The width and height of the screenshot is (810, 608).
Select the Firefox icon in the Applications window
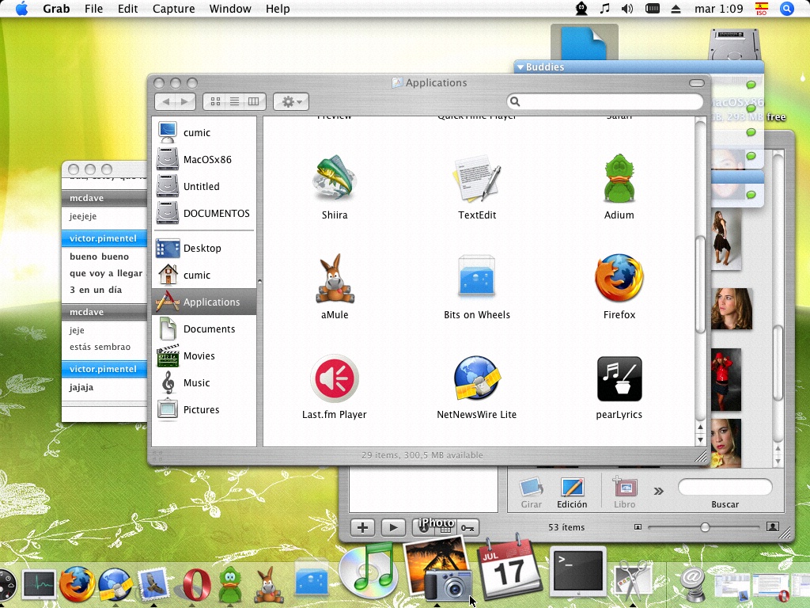619,278
